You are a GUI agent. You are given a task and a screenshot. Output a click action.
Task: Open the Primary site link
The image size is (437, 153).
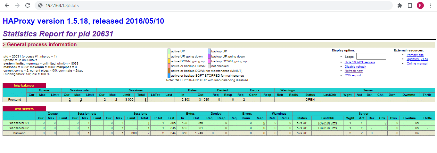pos(415,55)
